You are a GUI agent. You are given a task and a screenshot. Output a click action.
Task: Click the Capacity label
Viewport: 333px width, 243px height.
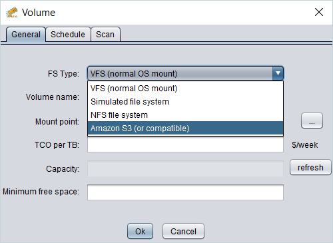[63, 169]
